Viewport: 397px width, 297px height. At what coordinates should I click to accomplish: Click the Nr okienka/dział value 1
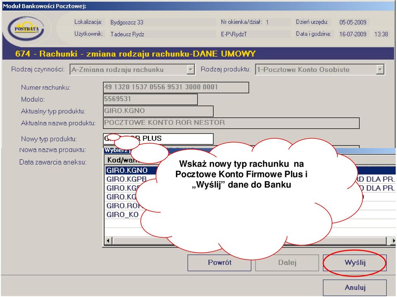coord(267,22)
